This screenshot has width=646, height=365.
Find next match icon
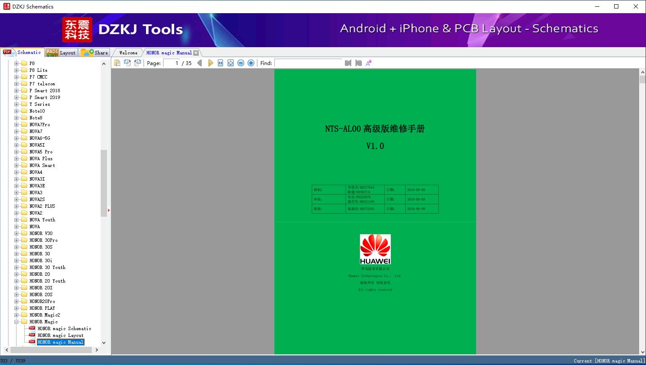[358, 63]
